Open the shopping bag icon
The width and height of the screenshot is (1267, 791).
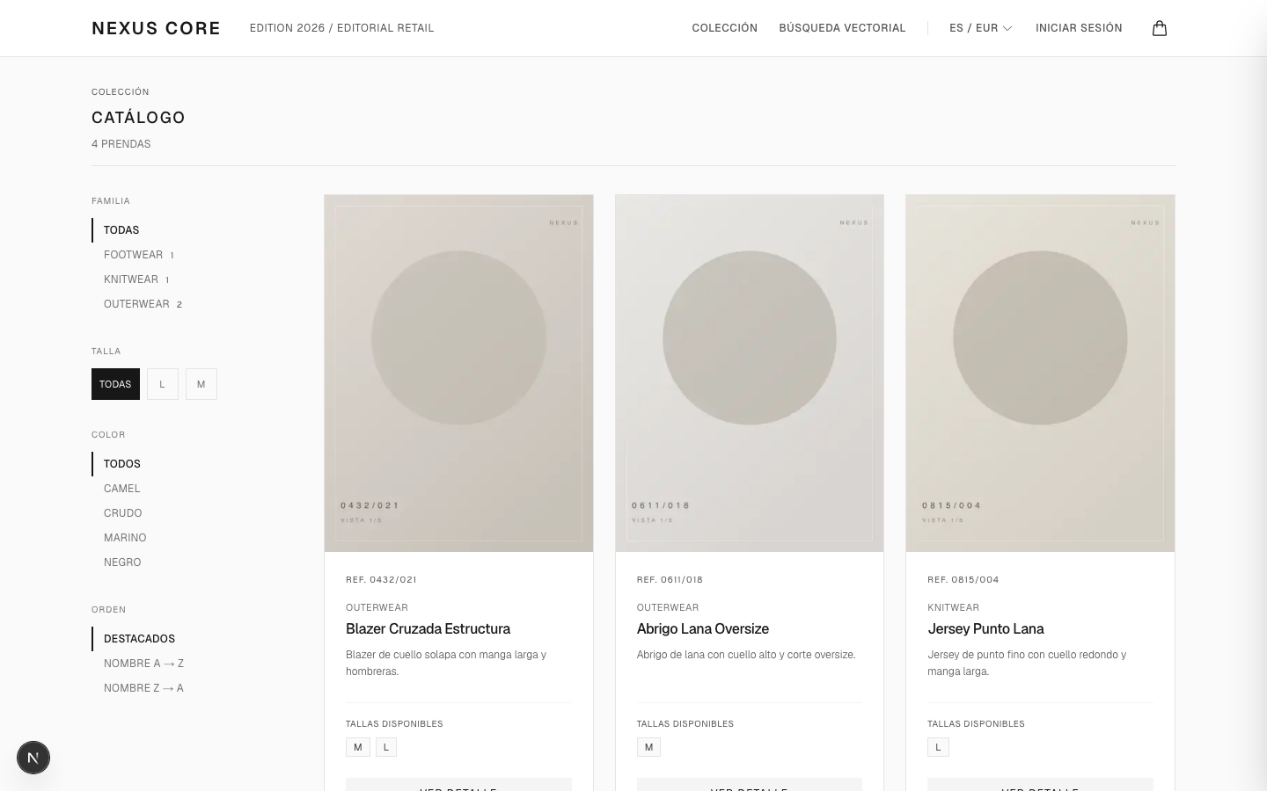pyautogui.click(x=1160, y=28)
